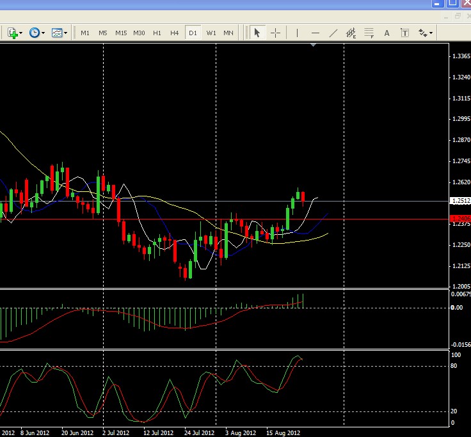
Task: Open the indicators list dropdown
Action: [15, 33]
